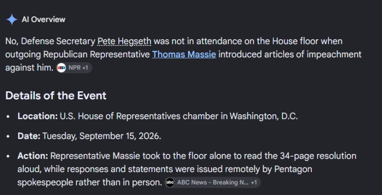Click the AI Overview title text

click(43, 20)
